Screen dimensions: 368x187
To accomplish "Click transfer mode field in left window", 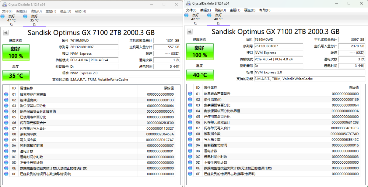I will coord(94,60).
